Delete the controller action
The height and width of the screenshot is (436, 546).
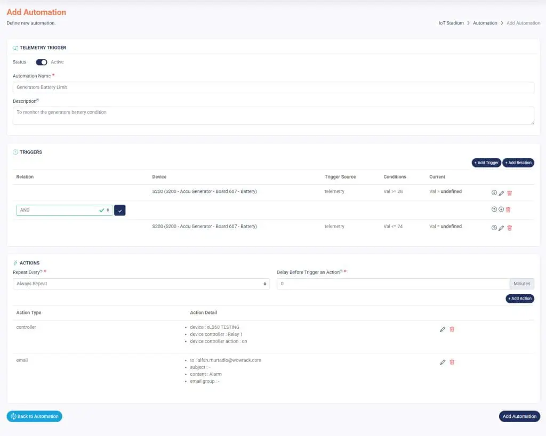(x=452, y=329)
